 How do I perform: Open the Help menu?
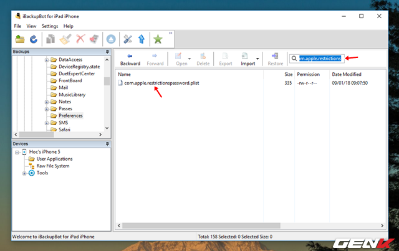click(68, 26)
